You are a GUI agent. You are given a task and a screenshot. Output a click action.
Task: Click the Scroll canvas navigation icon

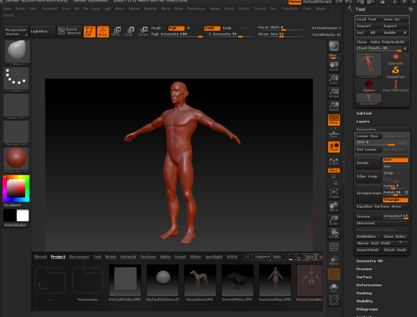tap(334, 66)
